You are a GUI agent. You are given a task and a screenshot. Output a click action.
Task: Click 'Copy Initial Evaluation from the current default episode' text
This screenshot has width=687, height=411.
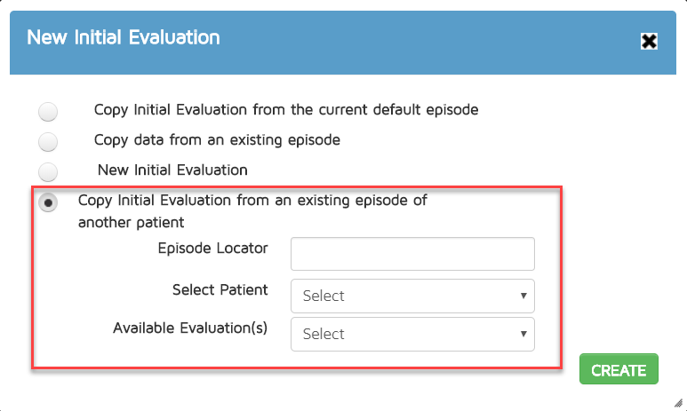[286, 110]
